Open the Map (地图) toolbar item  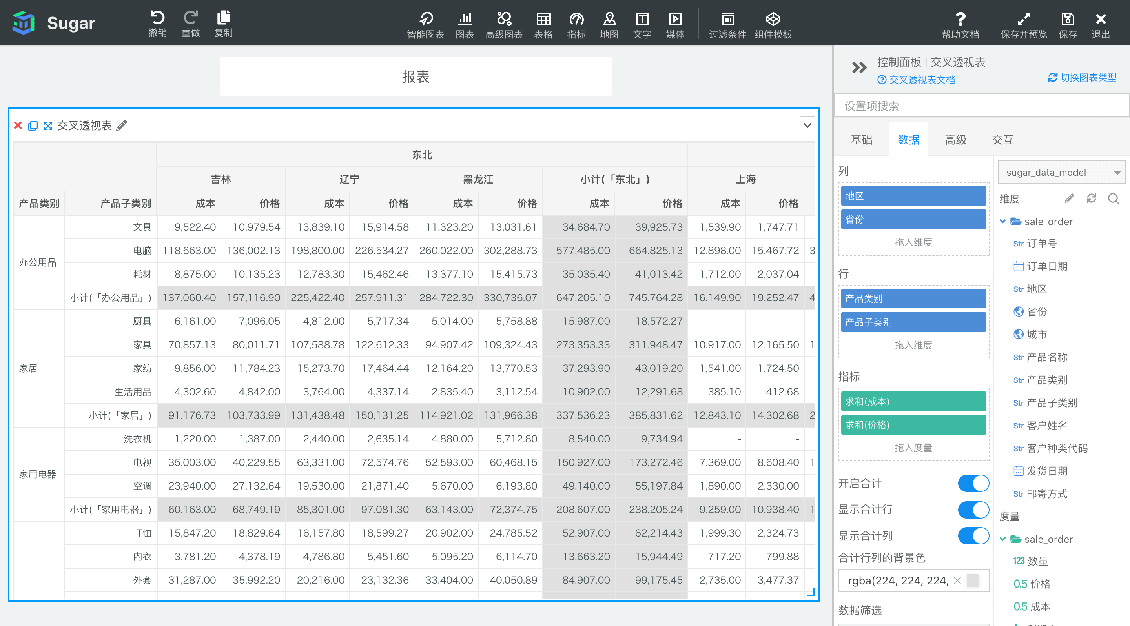609,25
